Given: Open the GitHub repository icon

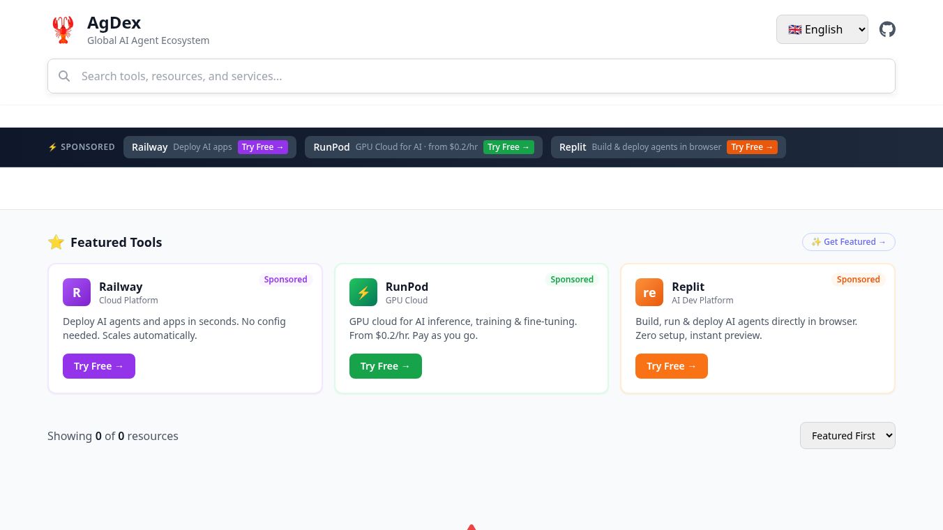Looking at the screenshot, I should coord(887,29).
